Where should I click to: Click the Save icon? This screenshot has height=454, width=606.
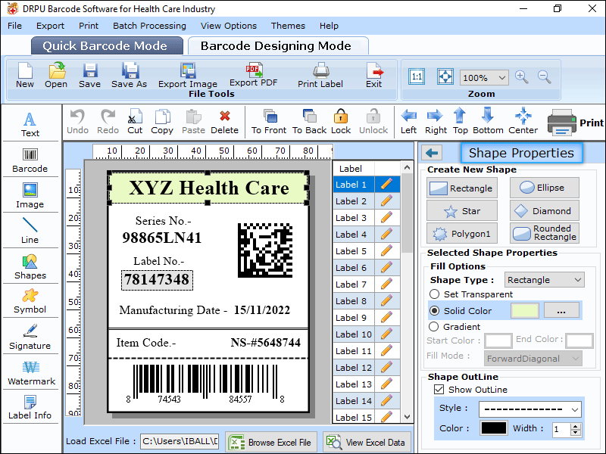89,75
